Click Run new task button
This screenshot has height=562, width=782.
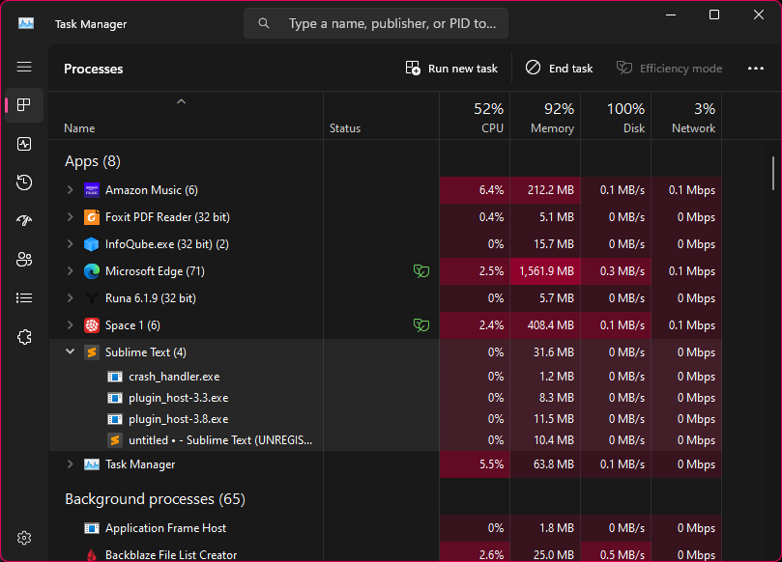(x=451, y=69)
